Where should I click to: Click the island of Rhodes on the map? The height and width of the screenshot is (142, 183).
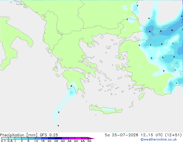coord(141,96)
